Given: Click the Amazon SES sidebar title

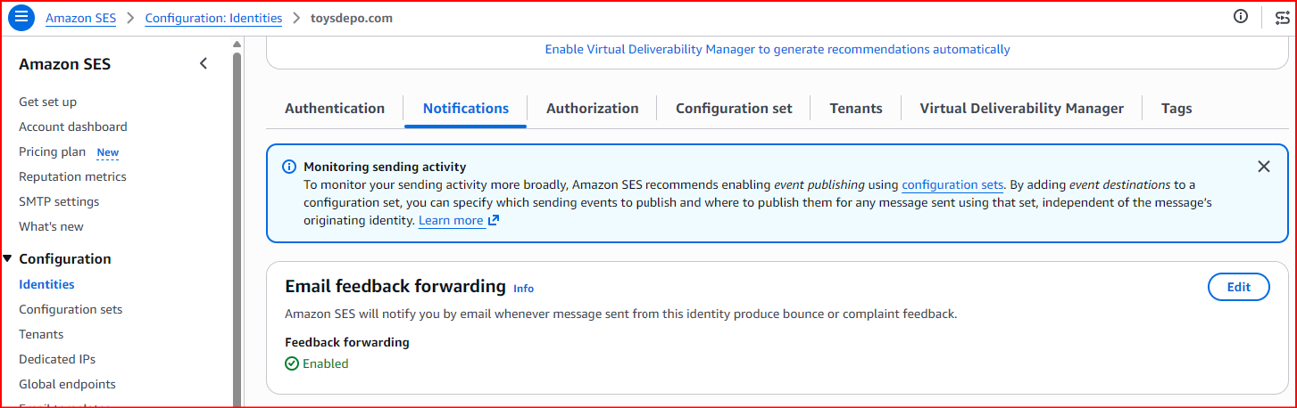Looking at the screenshot, I should coord(65,64).
